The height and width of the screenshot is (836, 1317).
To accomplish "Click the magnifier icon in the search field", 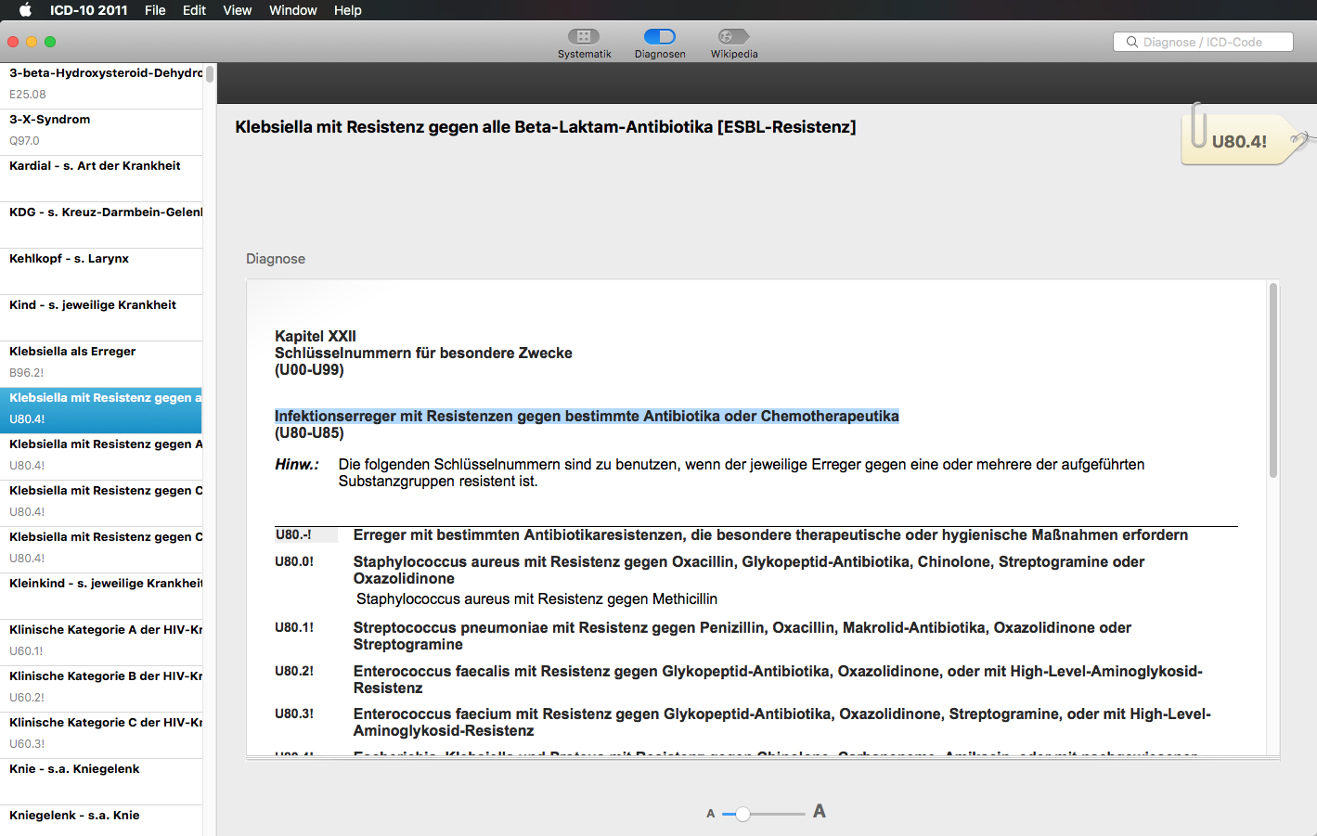I will 1131,42.
